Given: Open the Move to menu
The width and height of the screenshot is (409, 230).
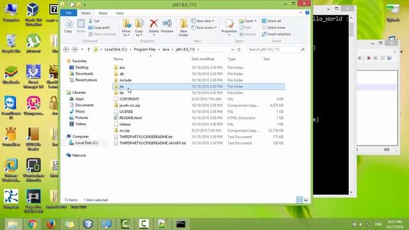Looking at the screenshot, I should pos(127,27).
